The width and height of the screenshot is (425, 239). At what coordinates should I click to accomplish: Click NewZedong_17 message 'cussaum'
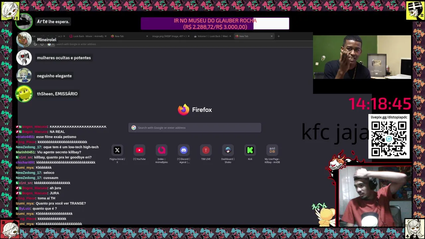(51, 178)
